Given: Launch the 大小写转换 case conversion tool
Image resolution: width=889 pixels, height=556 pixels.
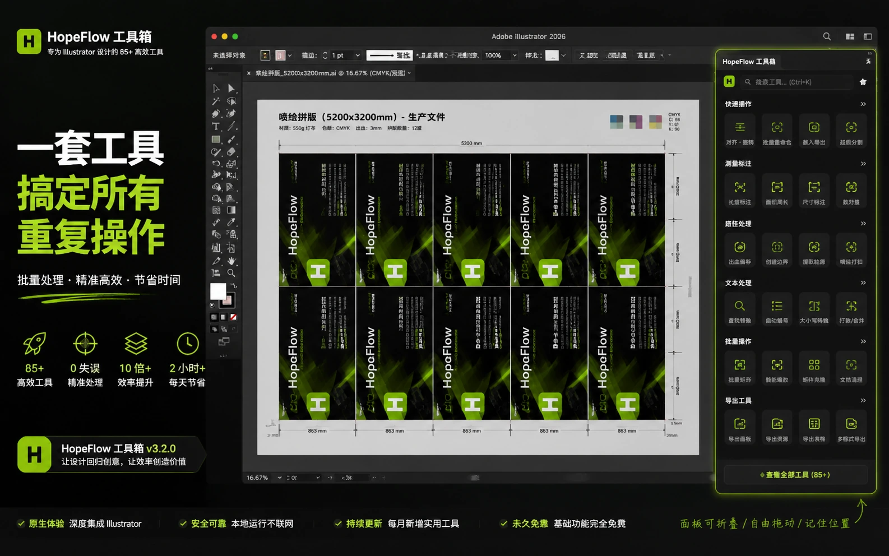Looking at the screenshot, I should tap(814, 310).
